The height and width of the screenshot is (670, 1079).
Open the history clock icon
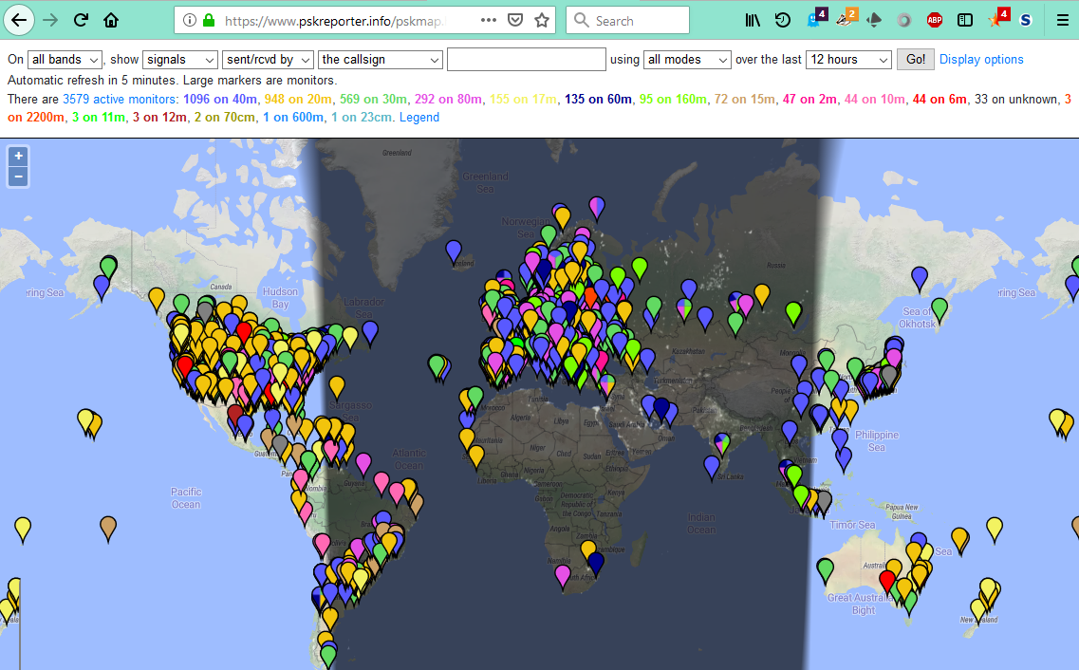(782, 20)
